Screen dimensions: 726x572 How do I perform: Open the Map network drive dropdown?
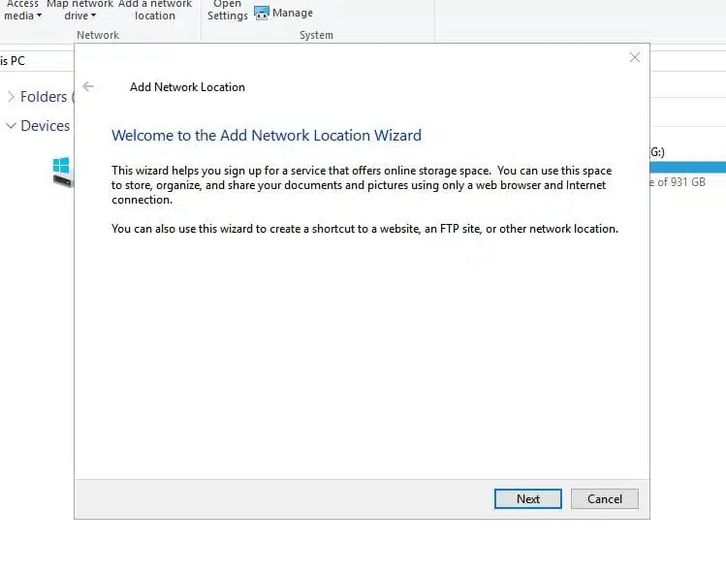point(79,10)
